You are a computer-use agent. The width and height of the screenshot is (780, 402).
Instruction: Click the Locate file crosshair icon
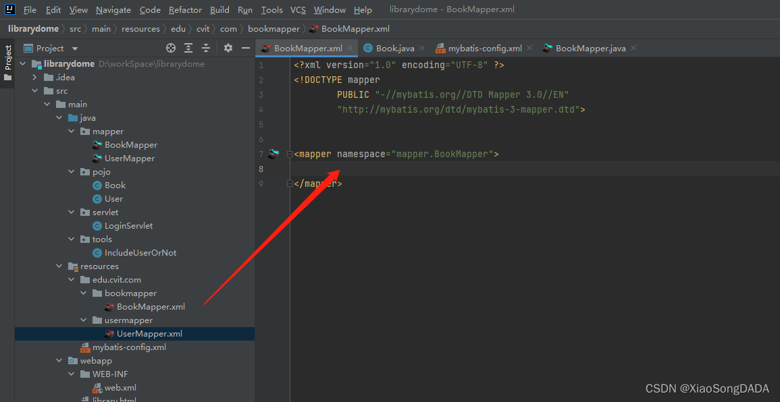click(171, 48)
